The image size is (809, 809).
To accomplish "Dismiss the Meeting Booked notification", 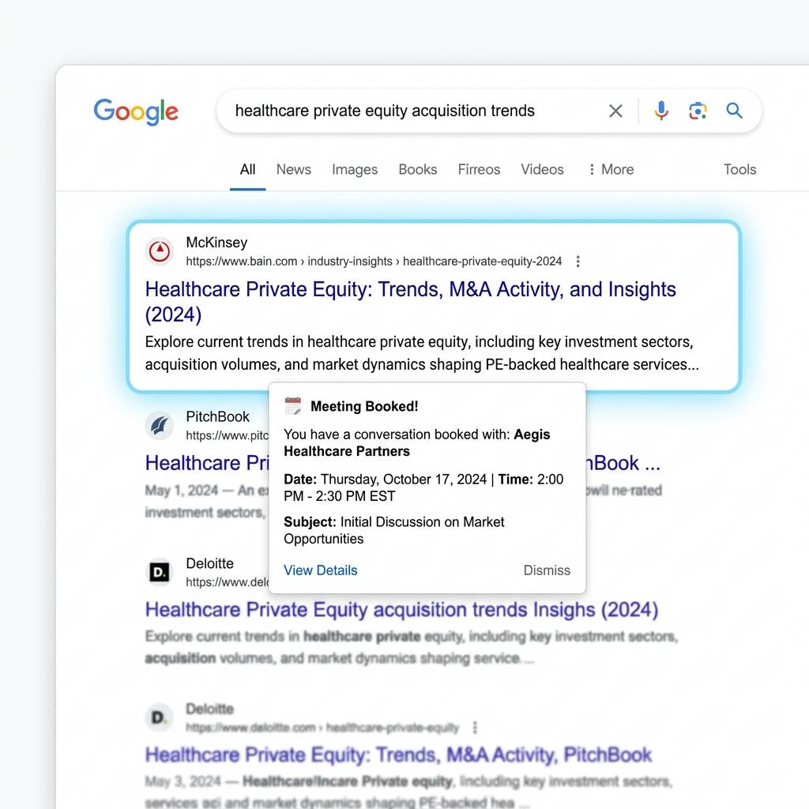I will pyautogui.click(x=547, y=570).
